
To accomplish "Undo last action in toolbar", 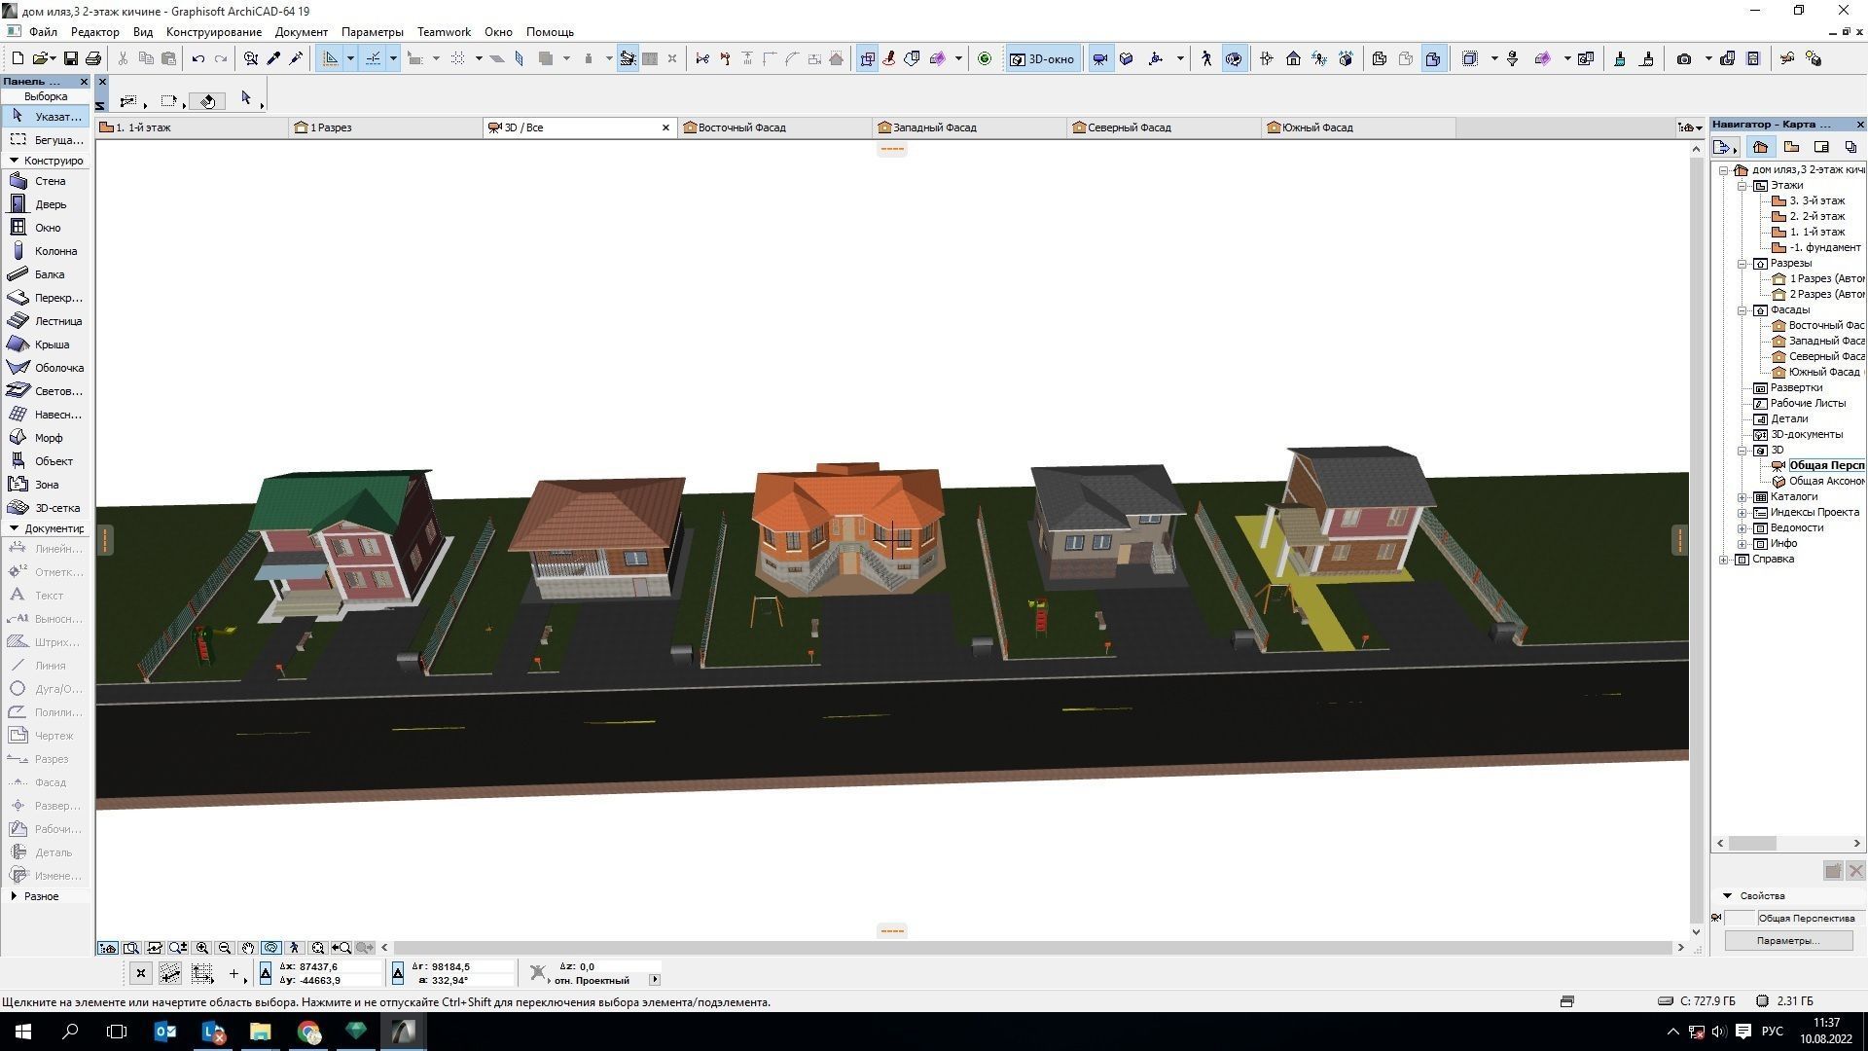I will click(x=198, y=59).
